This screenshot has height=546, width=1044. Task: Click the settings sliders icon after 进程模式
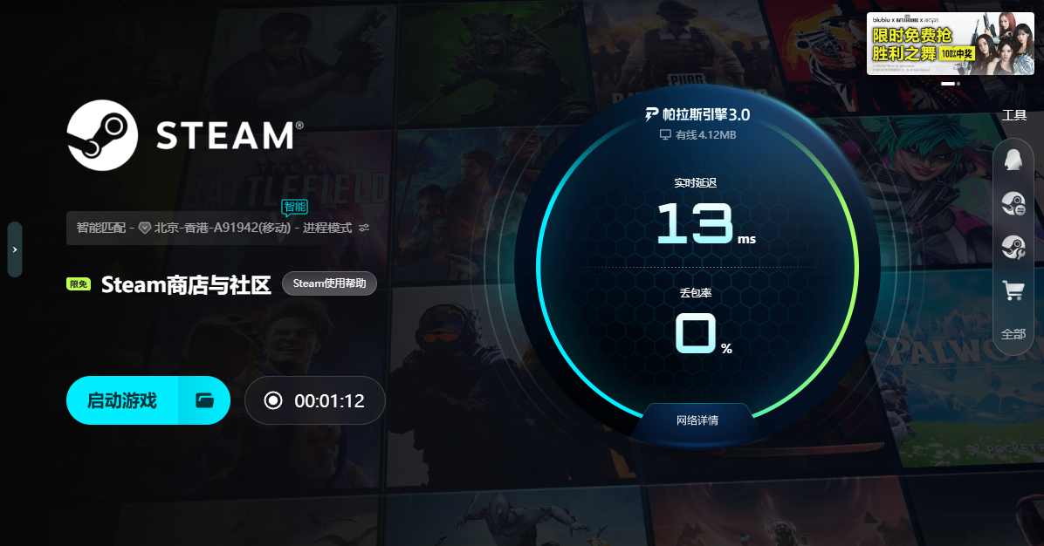tap(363, 229)
